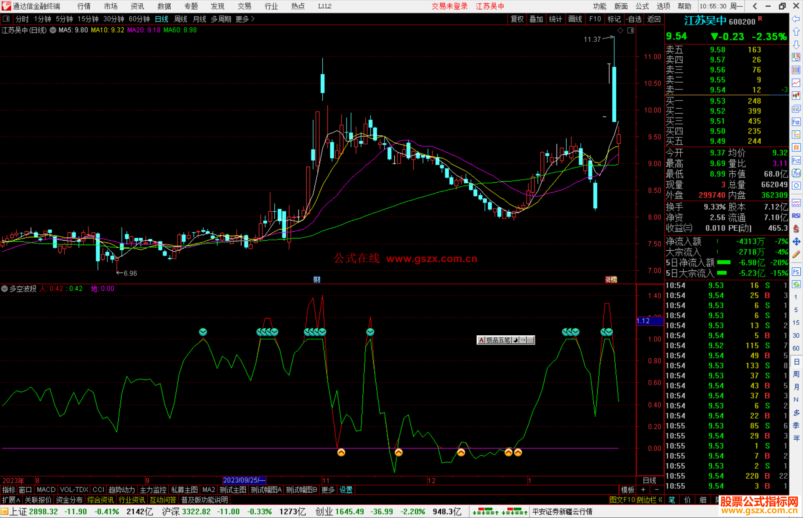The width and height of the screenshot is (803, 518).
Task: Select the pencil drawing tool icon
Action: tap(796, 255)
